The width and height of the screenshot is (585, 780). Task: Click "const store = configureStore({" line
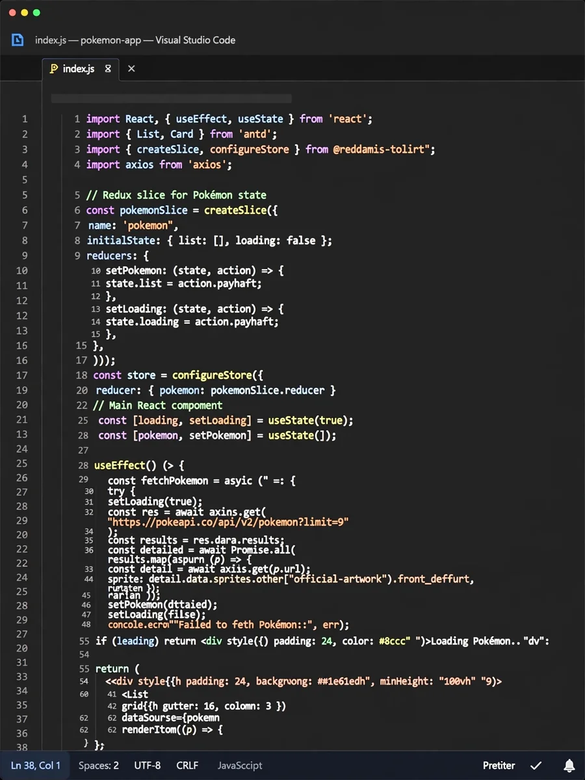coord(178,375)
